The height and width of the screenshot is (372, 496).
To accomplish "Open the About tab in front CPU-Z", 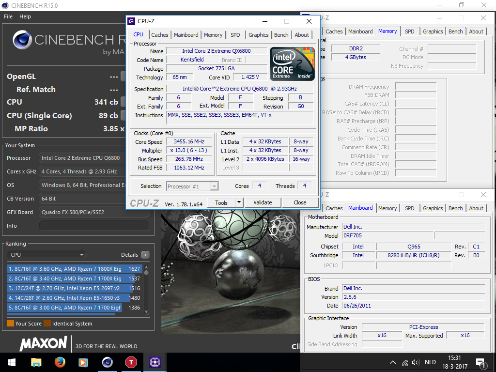I will click(x=302, y=35).
